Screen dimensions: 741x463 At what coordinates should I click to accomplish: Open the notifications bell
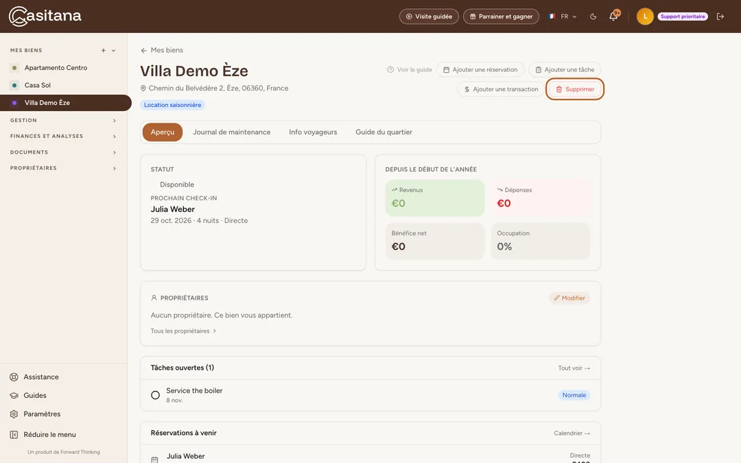coord(613,16)
